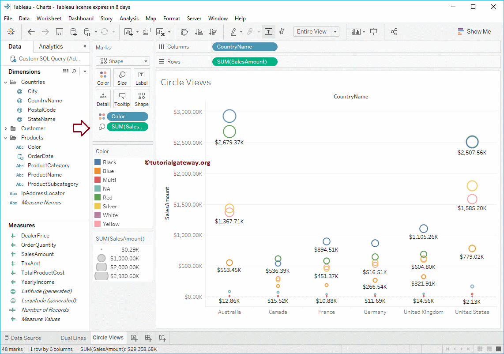Open the Show/Hide Cards dropdown arrow

[364, 32]
